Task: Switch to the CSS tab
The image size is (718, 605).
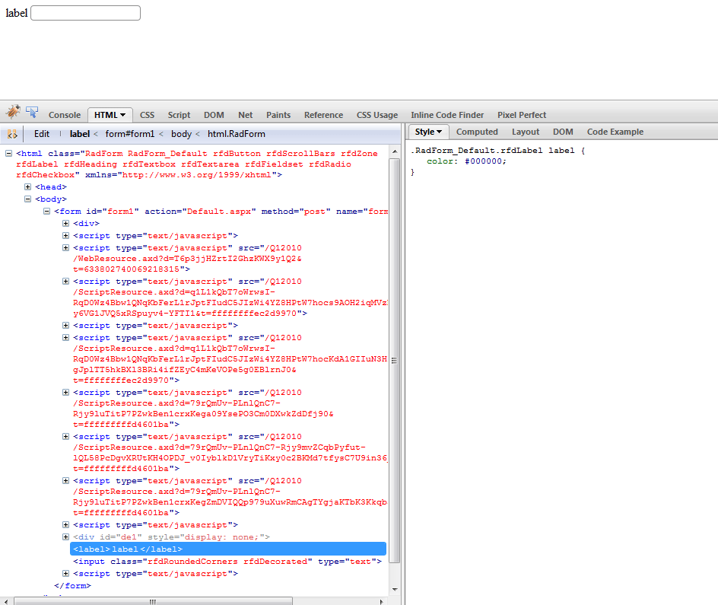Action: (x=147, y=115)
